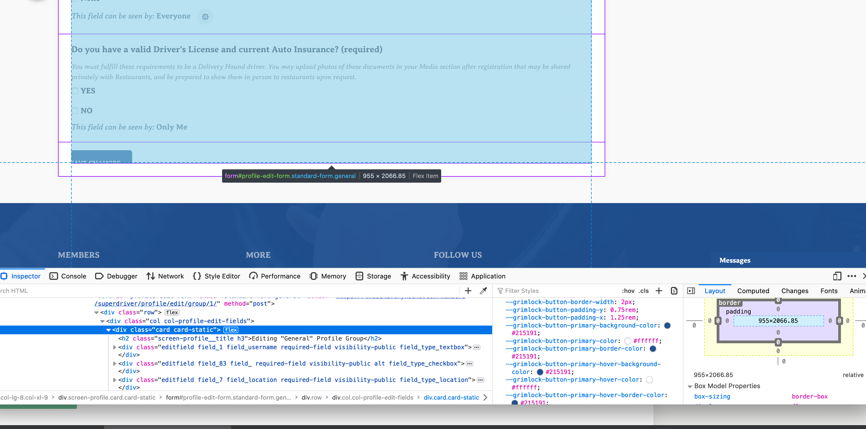Open the Debugger panel
Image resolution: width=866 pixels, height=429 pixels.
(x=116, y=276)
